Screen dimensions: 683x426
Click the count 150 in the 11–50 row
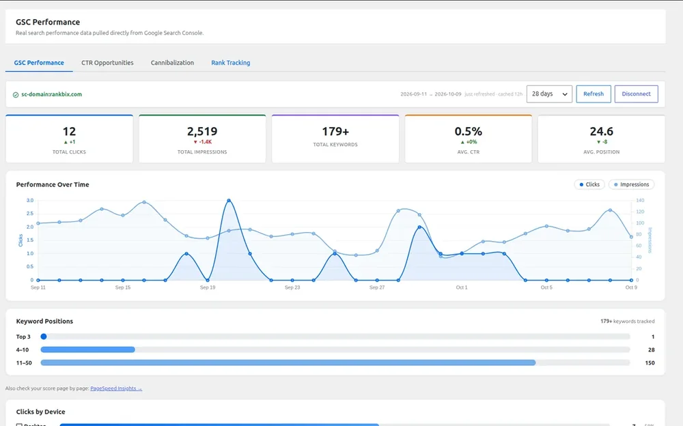point(650,363)
